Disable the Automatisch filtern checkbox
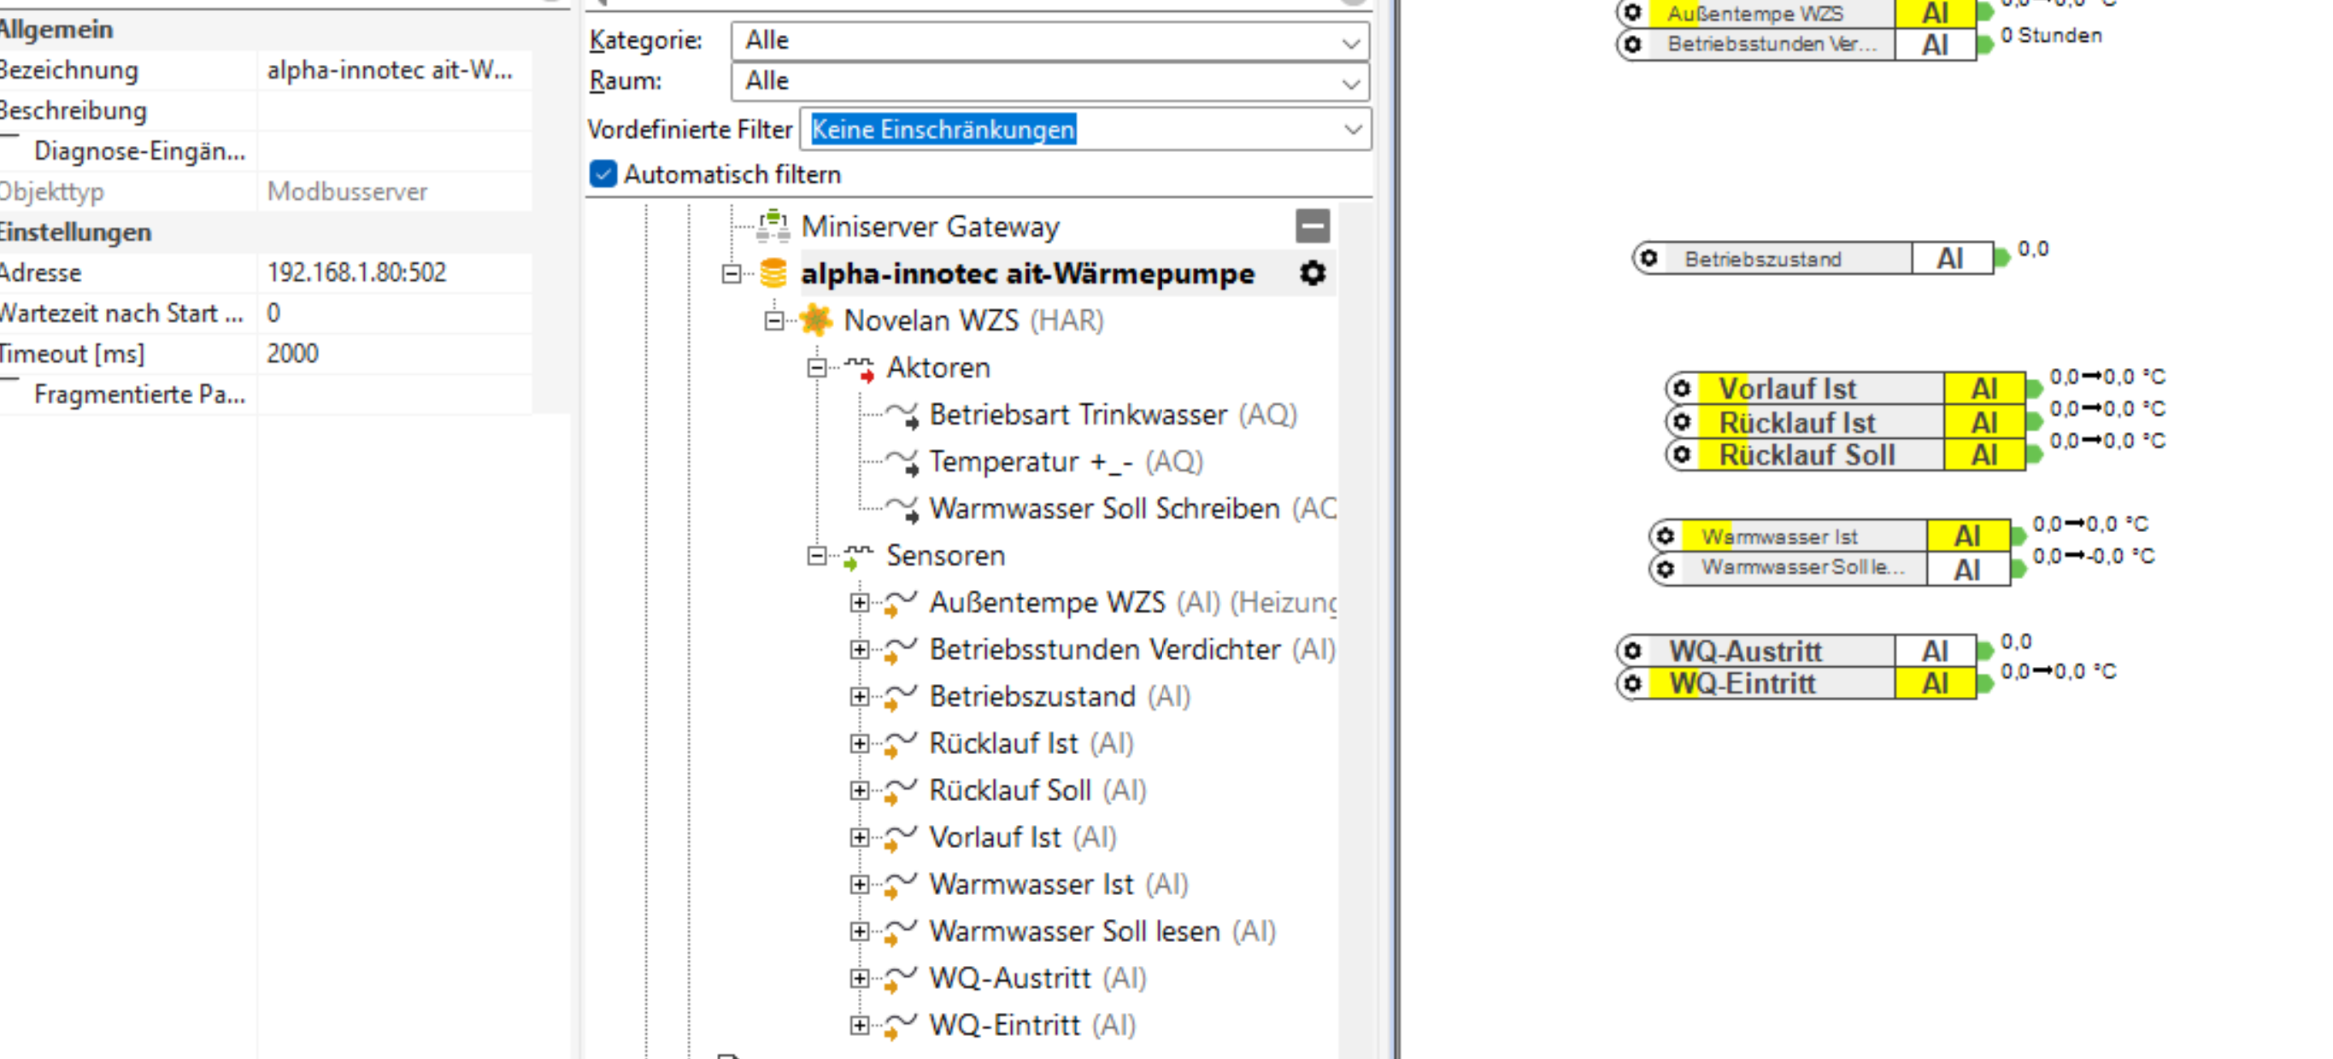 coord(603,173)
